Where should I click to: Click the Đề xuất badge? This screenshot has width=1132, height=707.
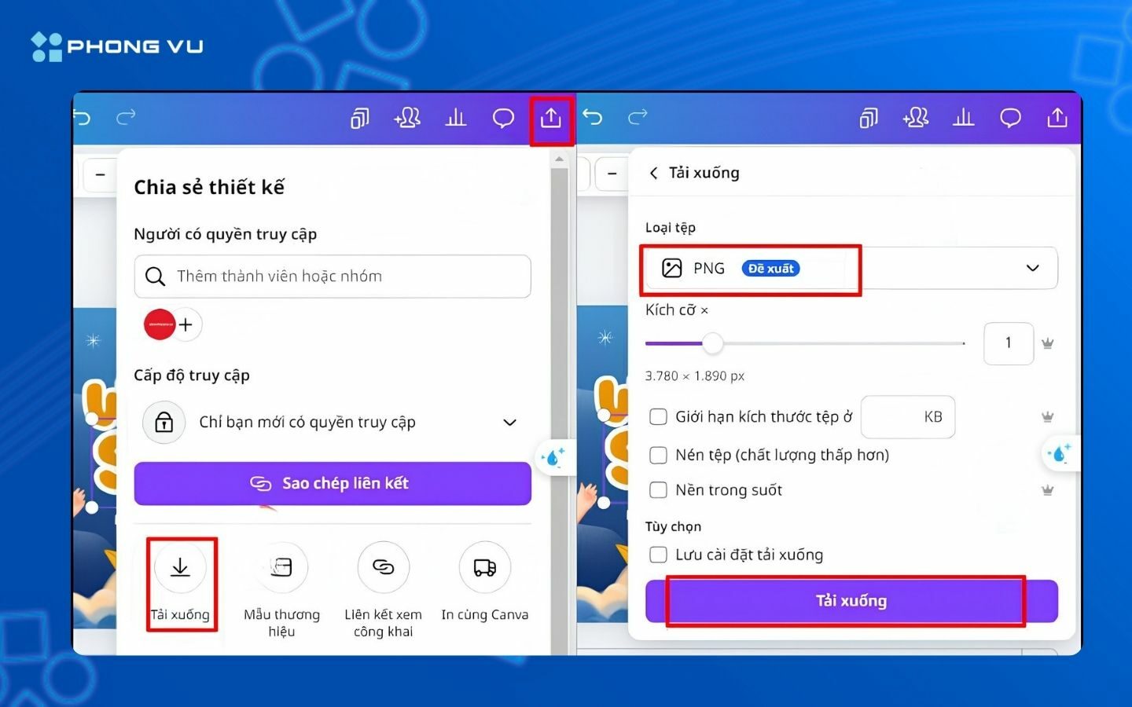(771, 269)
